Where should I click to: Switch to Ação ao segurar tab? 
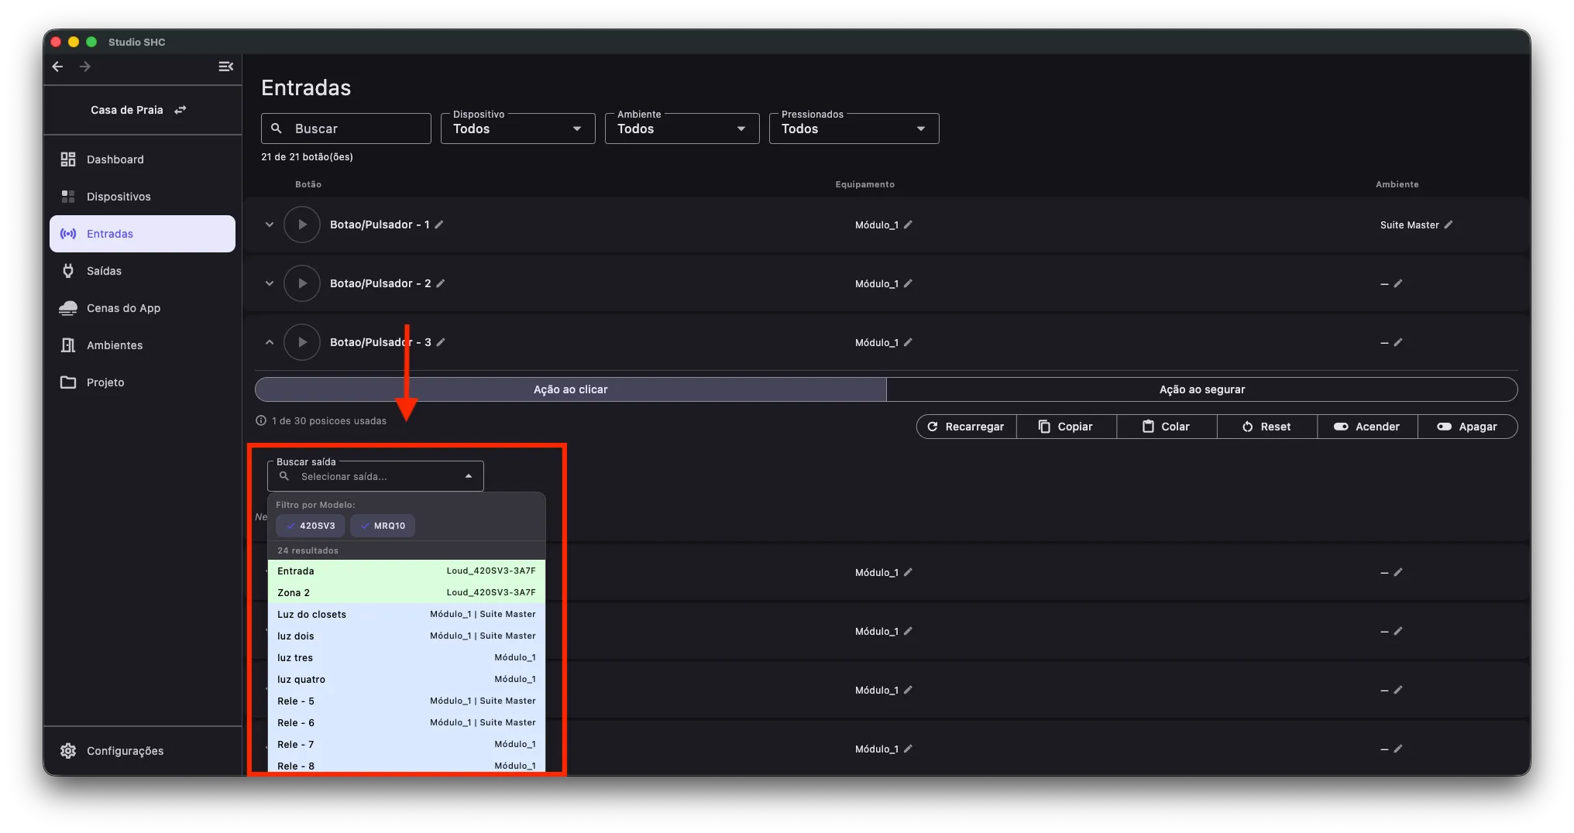coord(1202,389)
